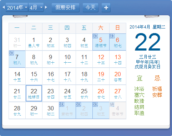
Task: Select May 1 劳动节
Action: click(x=67, y=110)
